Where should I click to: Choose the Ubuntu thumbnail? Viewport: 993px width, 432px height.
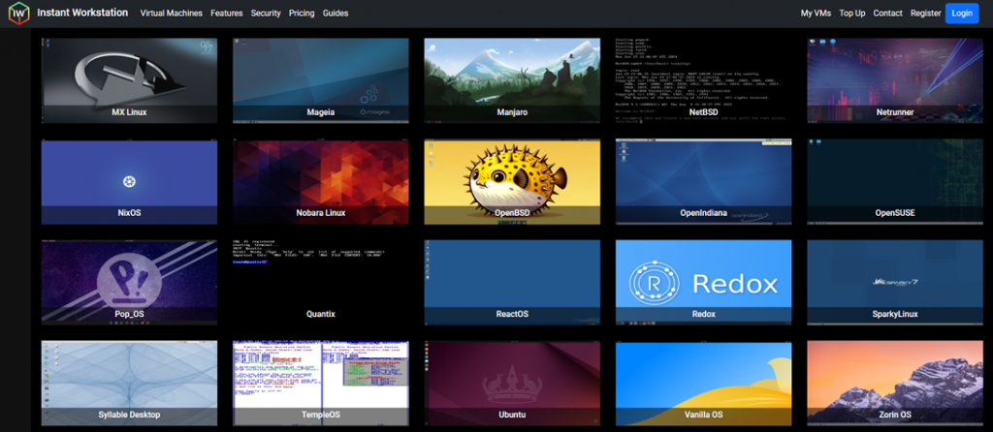click(x=512, y=384)
